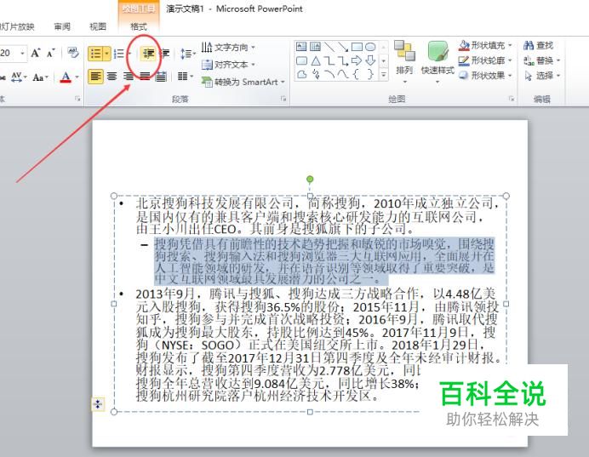Click 查找 find button
Viewport: 589px width, 457px height.
pos(539,45)
